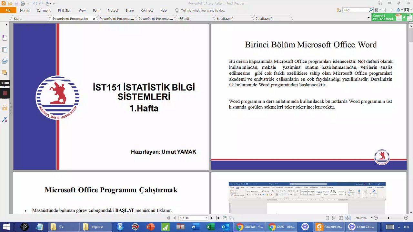Click the Save icon in quick access toolbar
The image size is (413, 232).
pos(16,4)
